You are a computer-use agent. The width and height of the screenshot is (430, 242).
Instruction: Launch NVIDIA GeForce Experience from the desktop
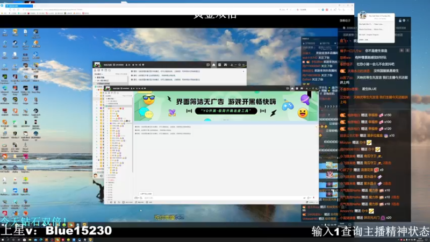click(5, 78)
